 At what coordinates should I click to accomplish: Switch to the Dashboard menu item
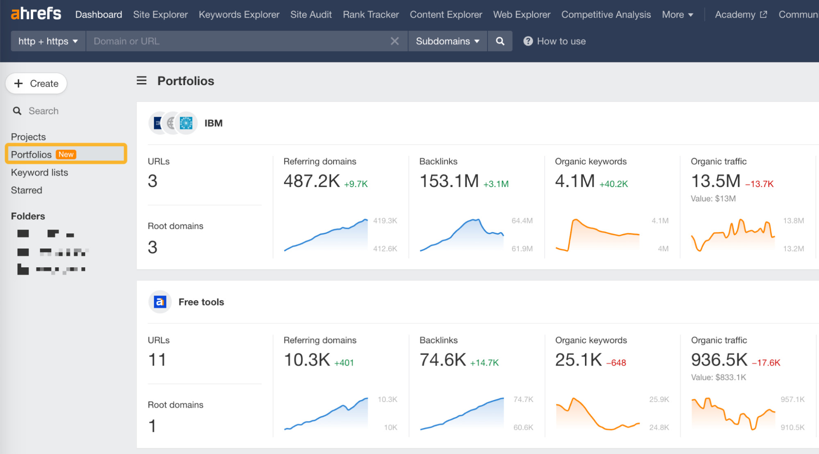pos(98,14)
